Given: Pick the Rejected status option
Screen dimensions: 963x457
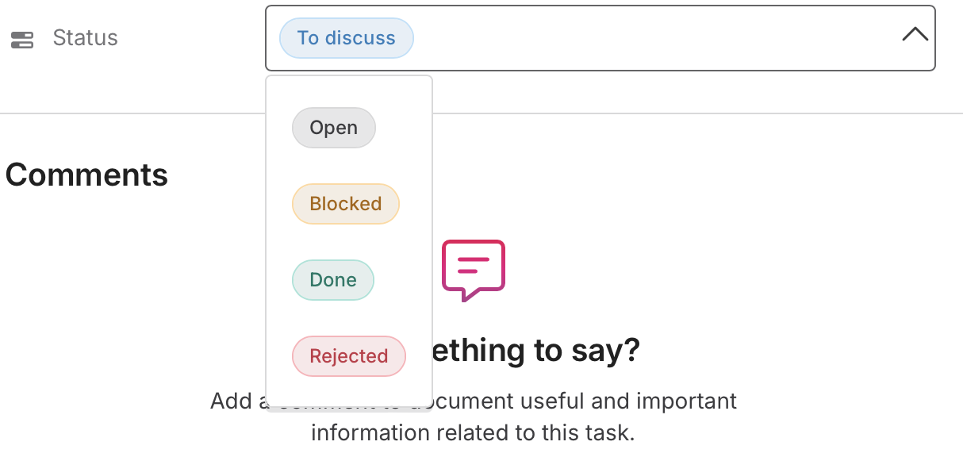Looking at the screenshot, I should pyautogui.click(x=349, y=356).
